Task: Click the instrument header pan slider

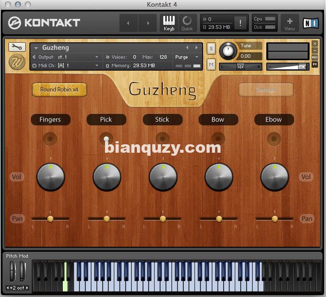Action: click(x=240, y=67)
